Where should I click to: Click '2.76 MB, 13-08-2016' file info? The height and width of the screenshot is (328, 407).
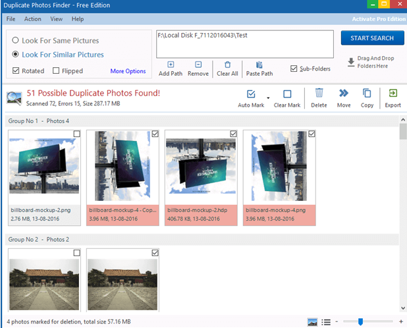35,219
